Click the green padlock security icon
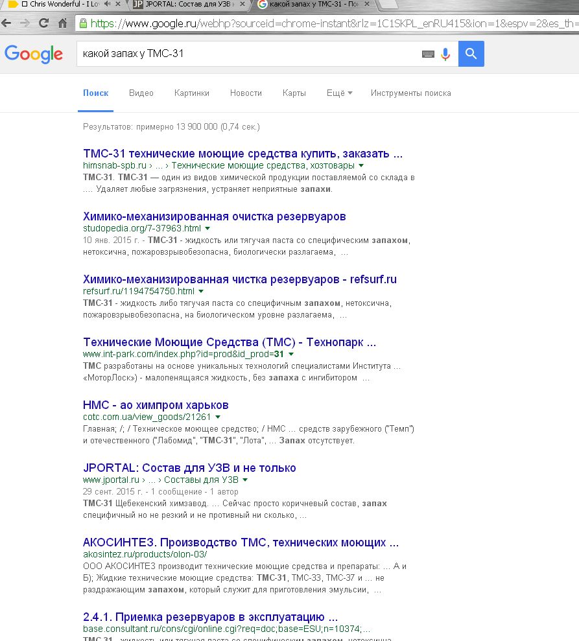Screen dimensions: 579x641 (83, 23)
